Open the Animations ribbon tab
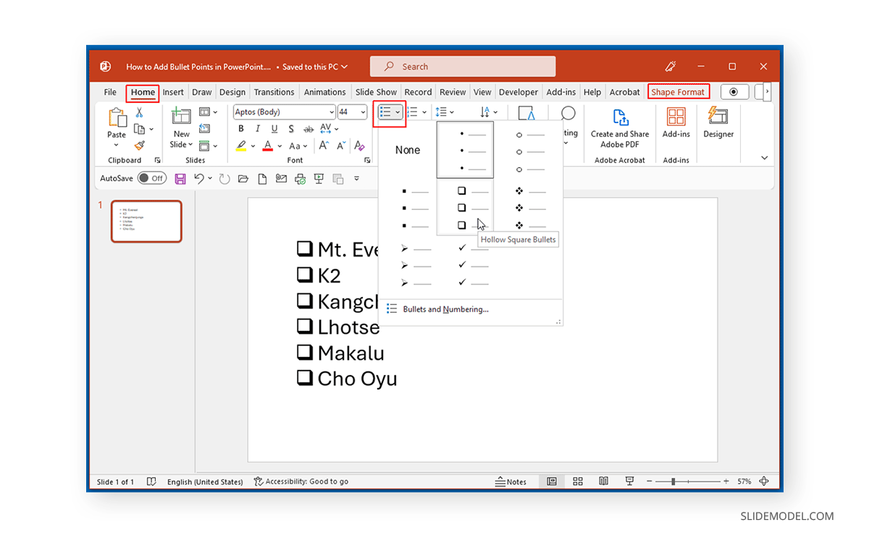Screen dimensions: 869x538 (x=324, y=92)
